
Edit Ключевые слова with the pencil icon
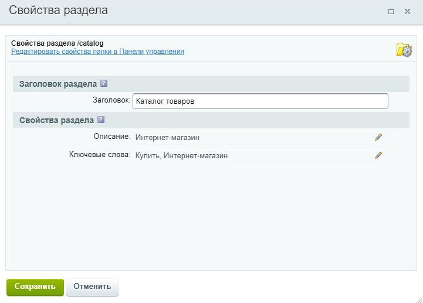click(378, 155)
